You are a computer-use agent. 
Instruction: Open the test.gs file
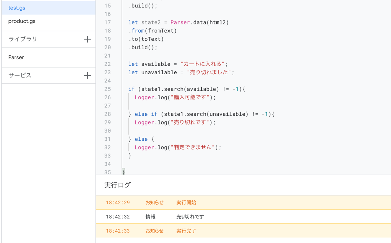point(17,8)
